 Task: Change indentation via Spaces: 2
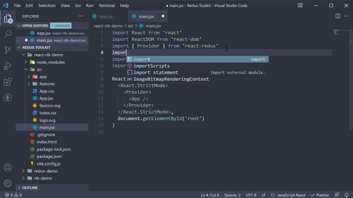point(232,195)
